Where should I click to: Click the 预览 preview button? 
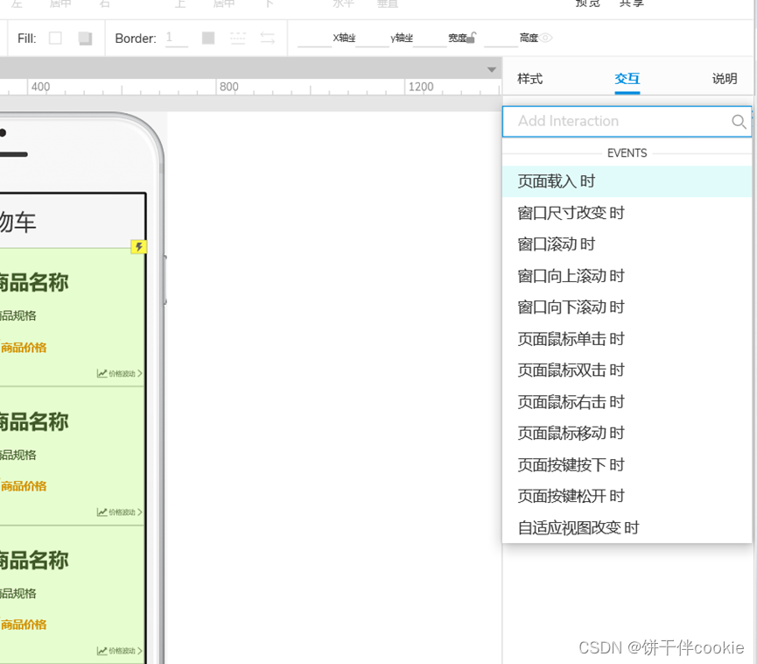tap(588, 4)
